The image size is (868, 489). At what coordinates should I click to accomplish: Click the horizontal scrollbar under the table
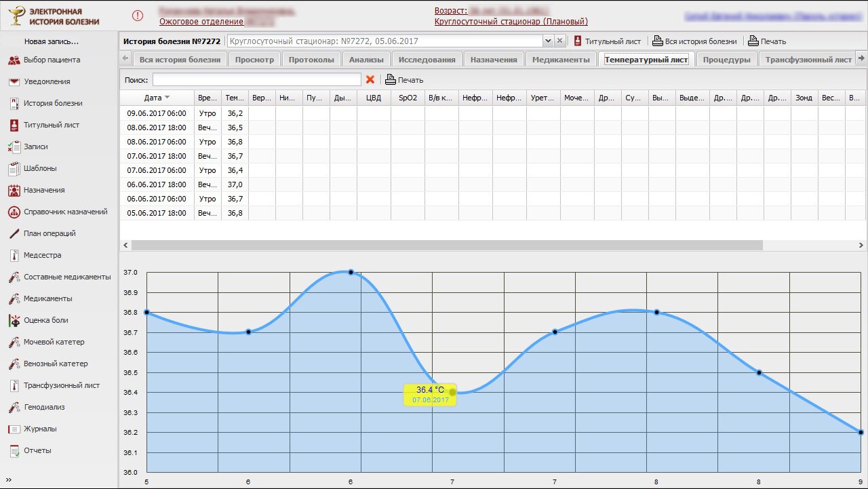(441, 245)
